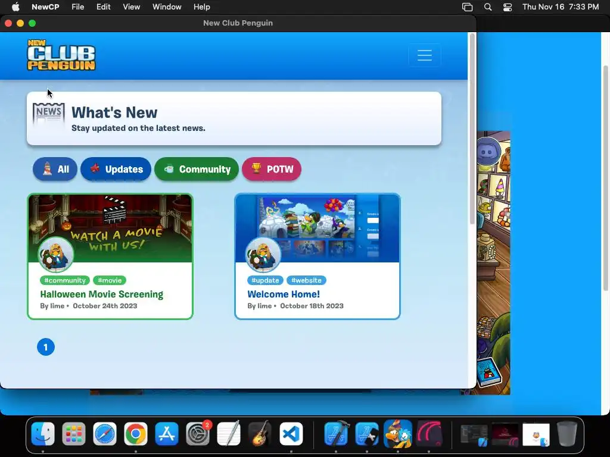610x457 pixels.
Task: Click the #update tag
Action: pos(265,280)
